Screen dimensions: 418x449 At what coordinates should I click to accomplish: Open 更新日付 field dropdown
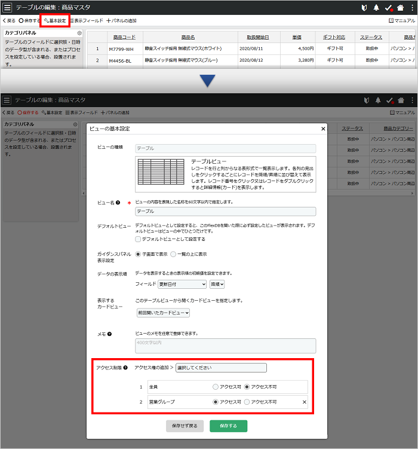(182, 285)
